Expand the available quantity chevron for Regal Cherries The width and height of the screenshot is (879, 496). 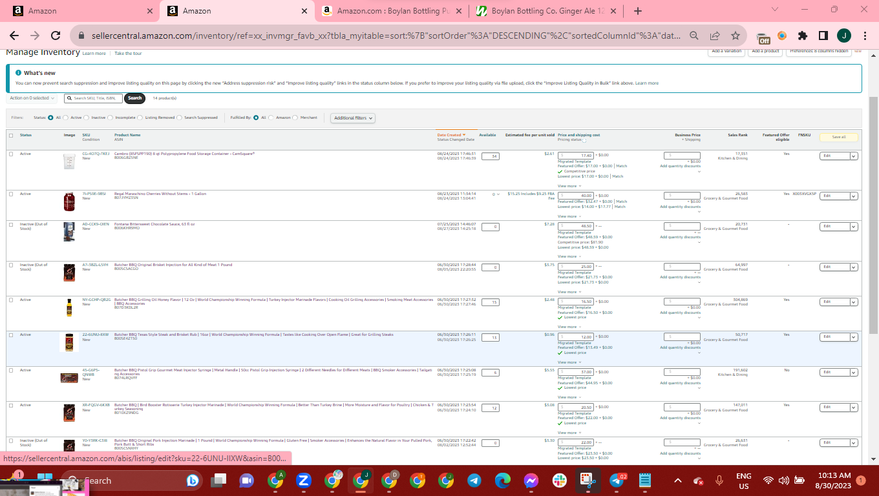pyautogui.click(x=498, y=194)
